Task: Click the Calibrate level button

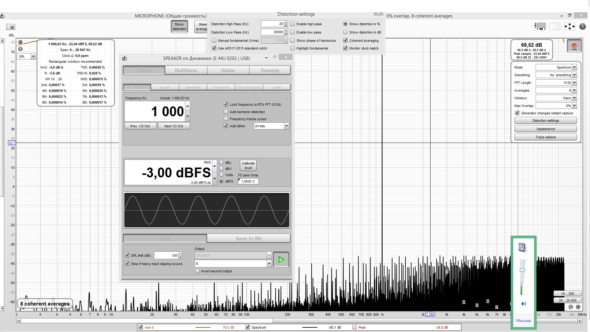Action: click(248, 165)
